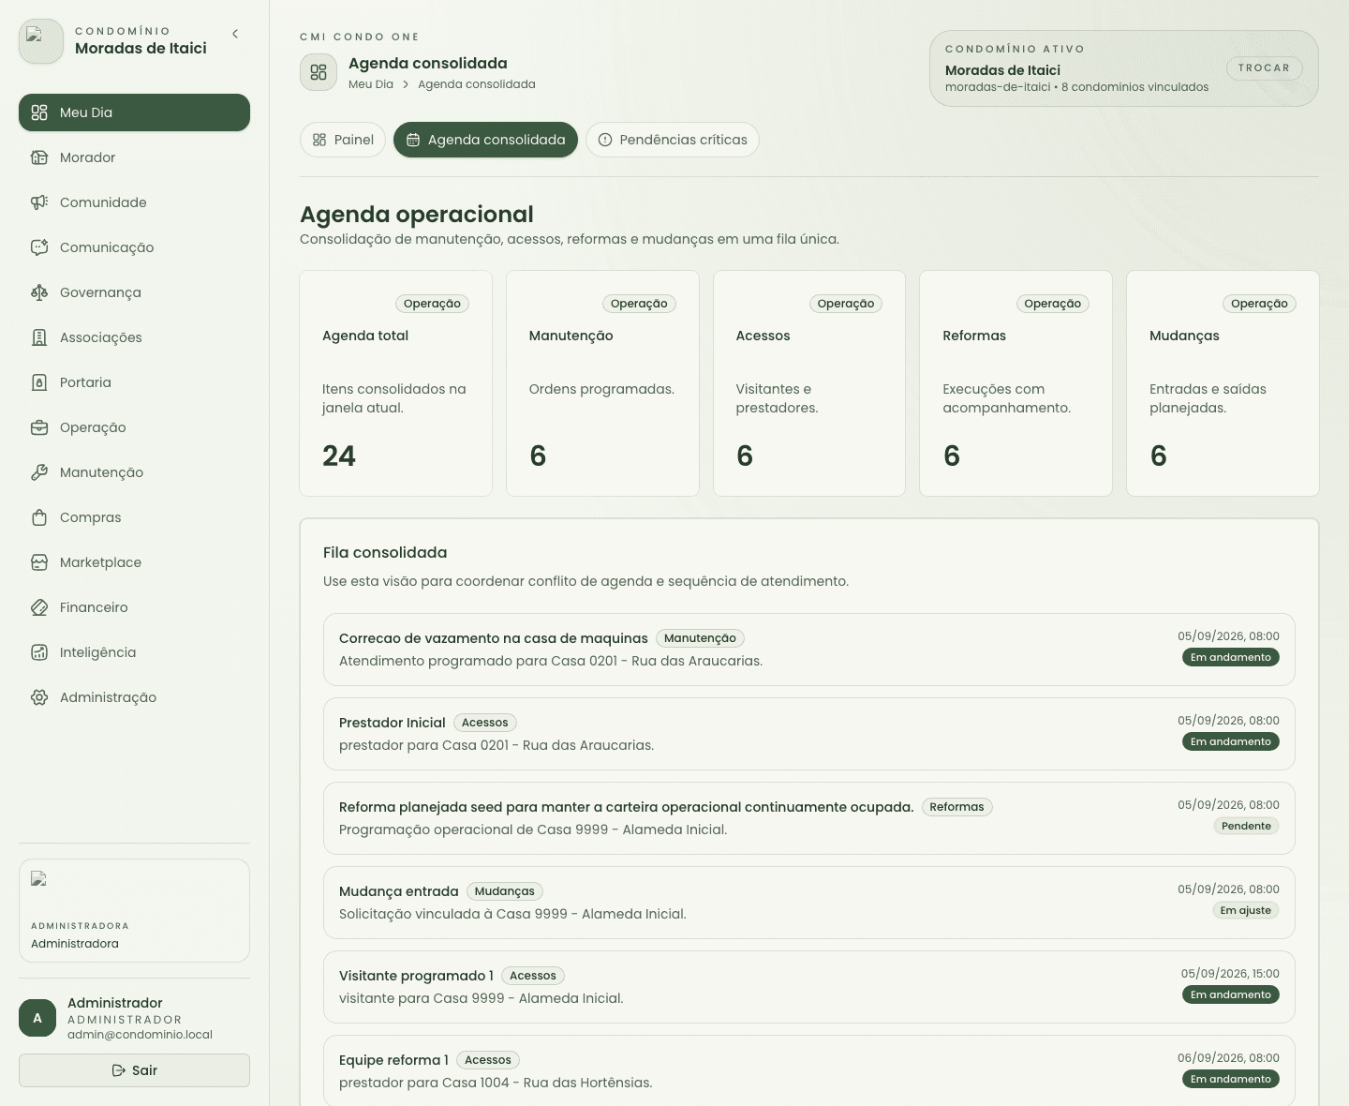Click the TROCAR condominium button

[x=1264, y=67]
